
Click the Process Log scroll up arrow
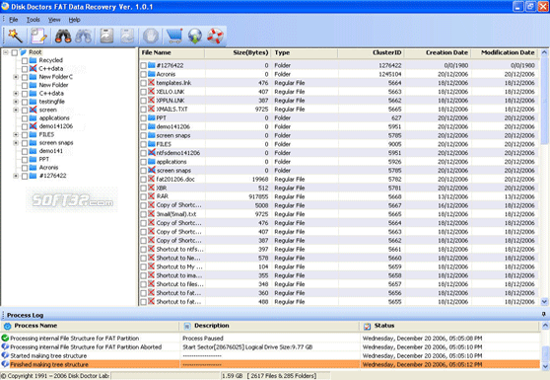click(545, 326)
